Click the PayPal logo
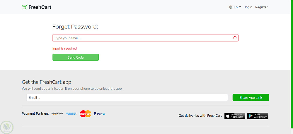The width and height of the screenshot is (293, 134). 100,113
